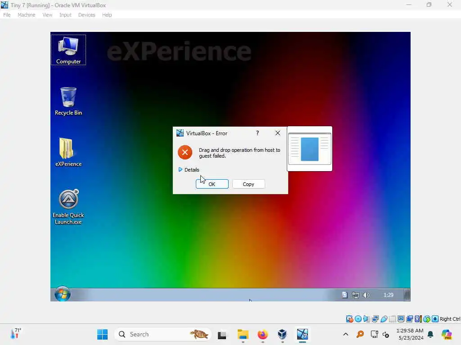Click the running Tiny 7 VM taskbar icon
Viewport: 461px width, 345px height.
click(302, 334)
